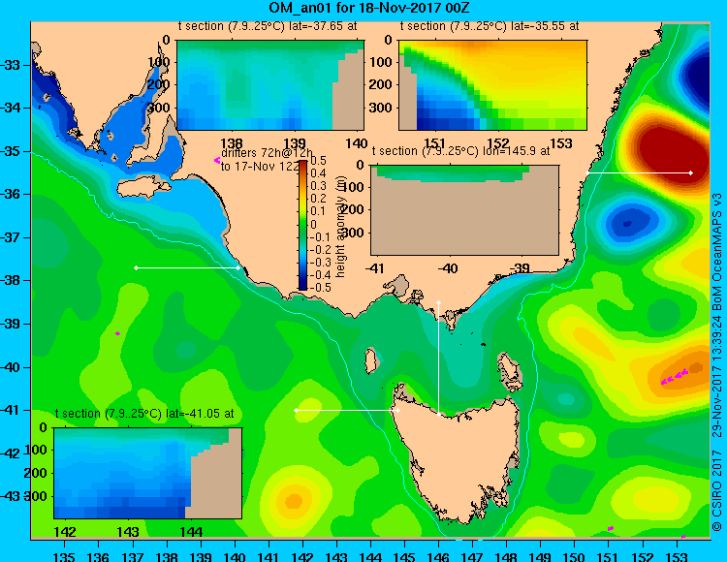Image resolution: width=727 pixels, height=562 pixels.
Task: Click the white section line crossing the red eddy
Action: 639,172
